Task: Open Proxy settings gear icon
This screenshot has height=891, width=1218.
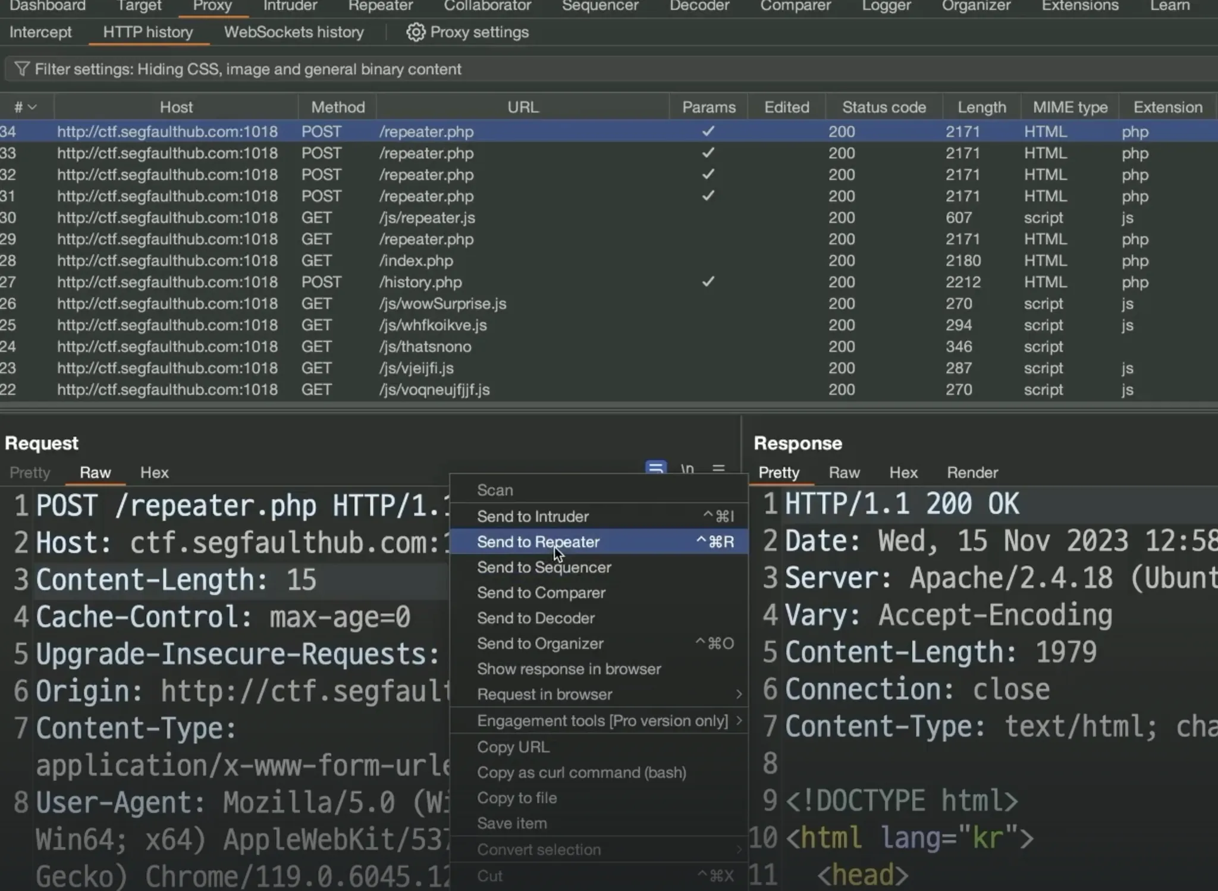Action: click(x=415, y=32)
